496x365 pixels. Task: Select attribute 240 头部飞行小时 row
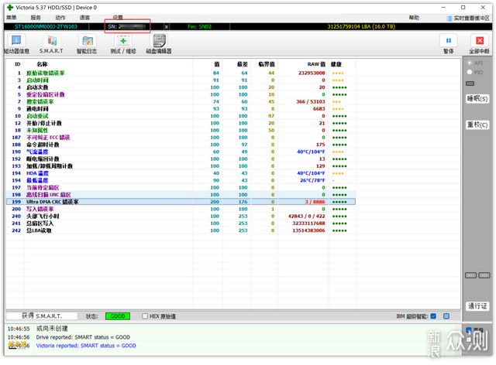(181, 217)
